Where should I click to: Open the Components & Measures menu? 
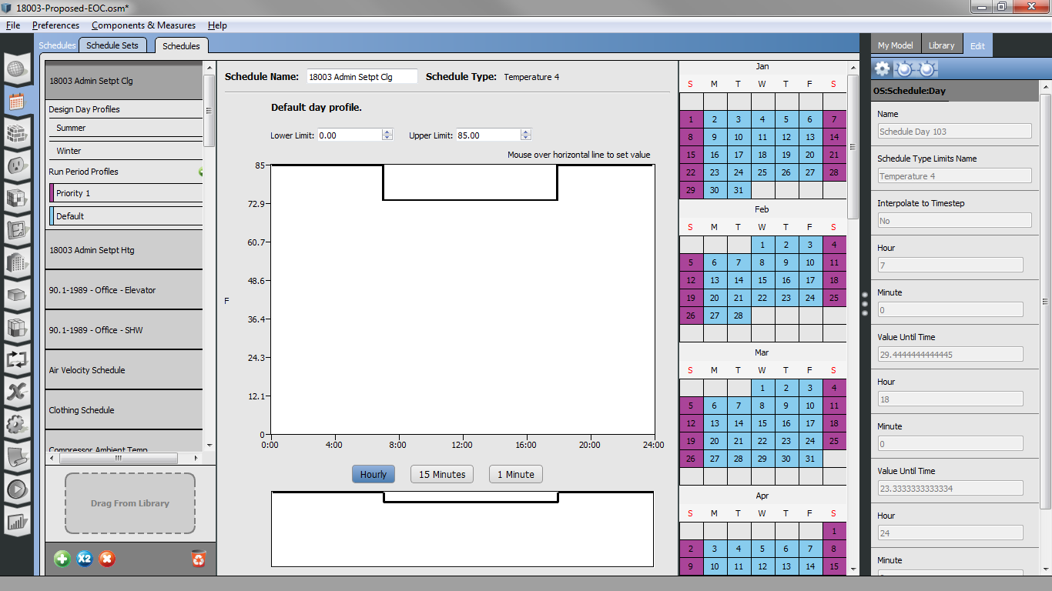pos(142,25)
